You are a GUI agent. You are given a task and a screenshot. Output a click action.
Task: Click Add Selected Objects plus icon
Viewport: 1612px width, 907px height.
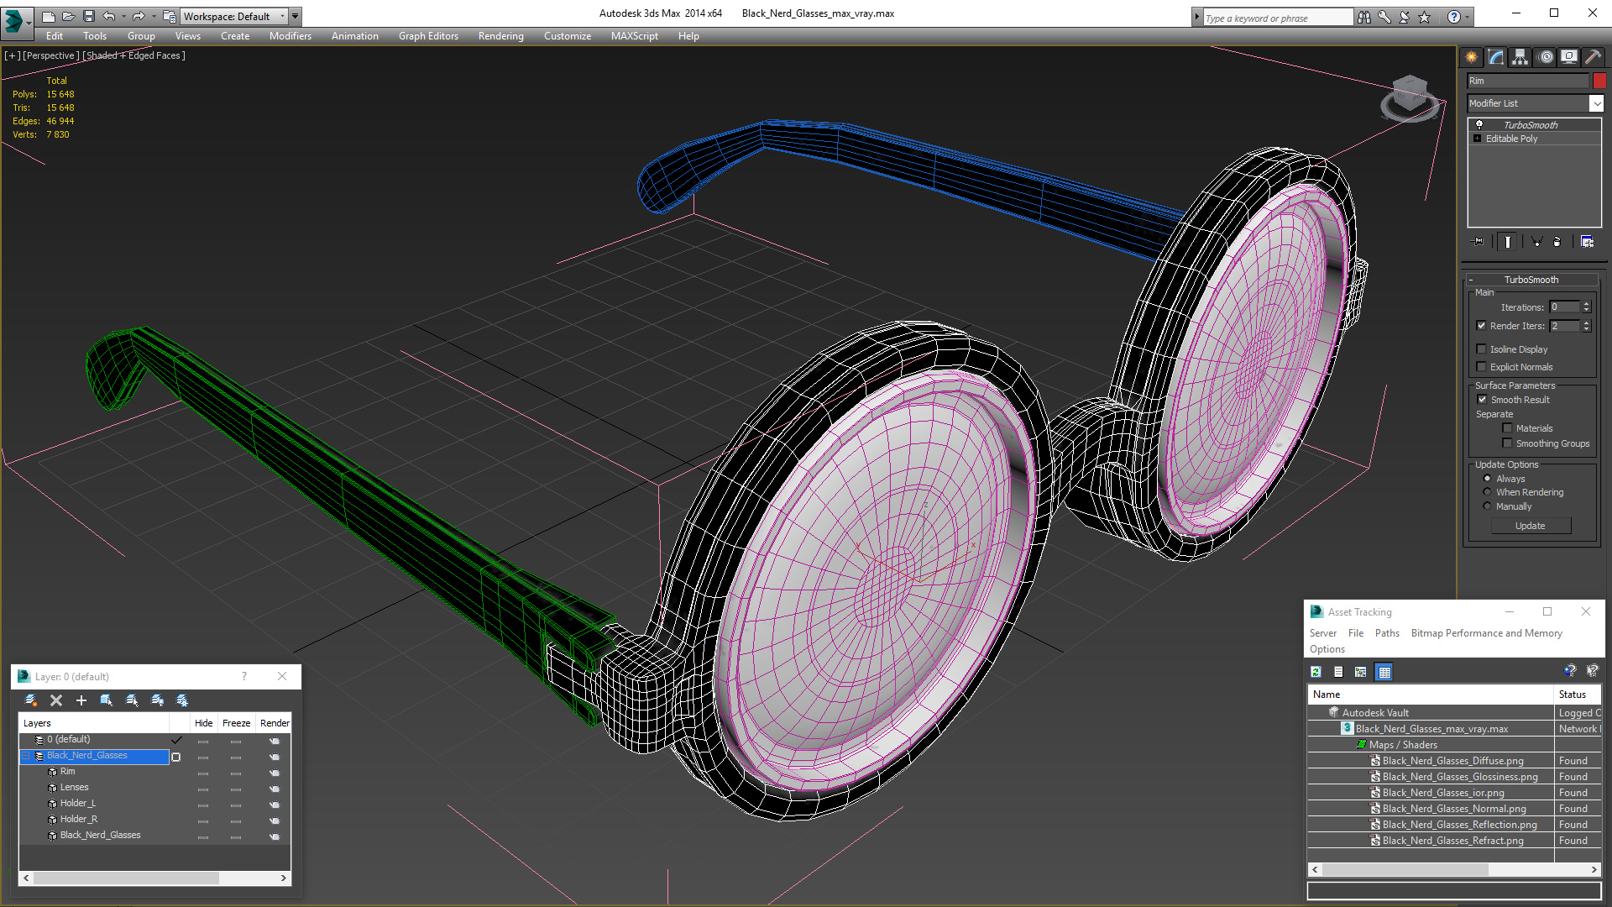point(81,700)
